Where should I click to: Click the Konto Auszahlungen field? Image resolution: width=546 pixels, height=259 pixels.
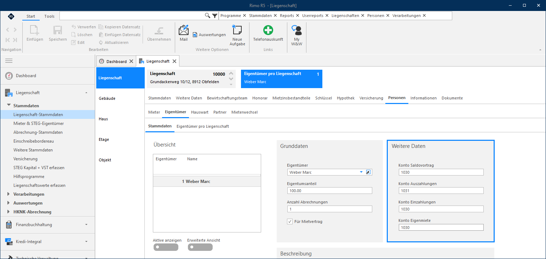point(441,191)
